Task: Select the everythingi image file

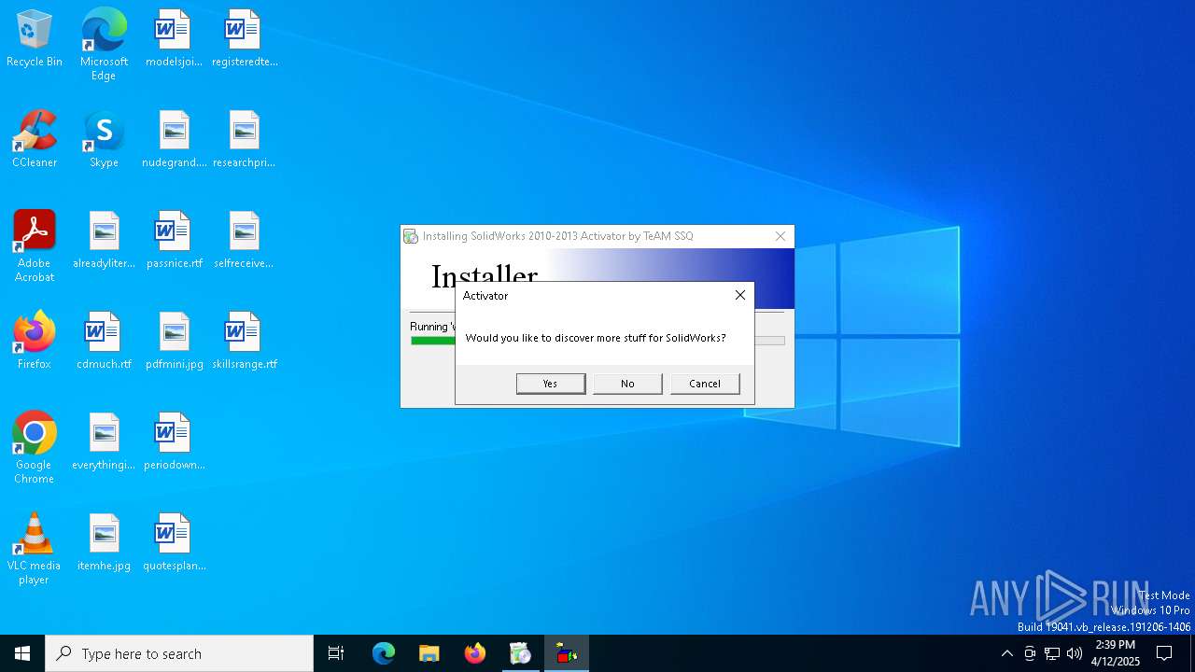Action: pos(104,442)
